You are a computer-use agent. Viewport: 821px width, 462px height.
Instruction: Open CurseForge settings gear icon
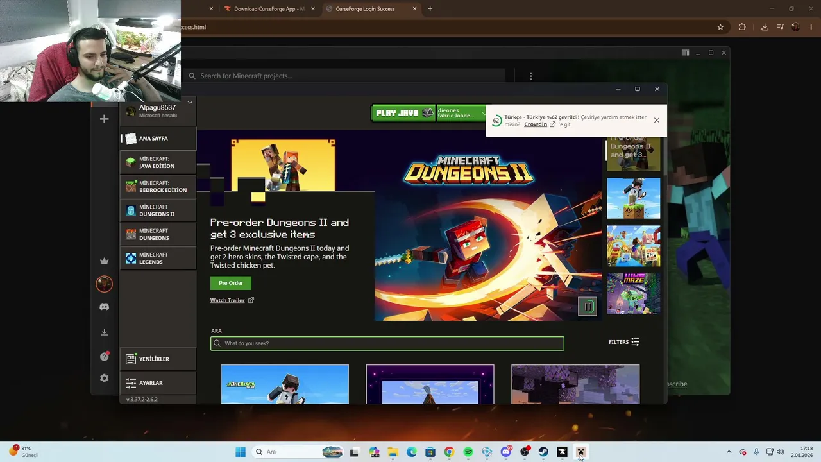click(x=105, y=379)
